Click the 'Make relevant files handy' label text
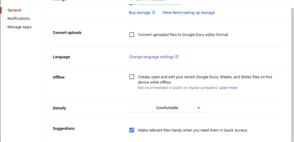The height and width of the screenshot is (142, 294). coord(193,130)
